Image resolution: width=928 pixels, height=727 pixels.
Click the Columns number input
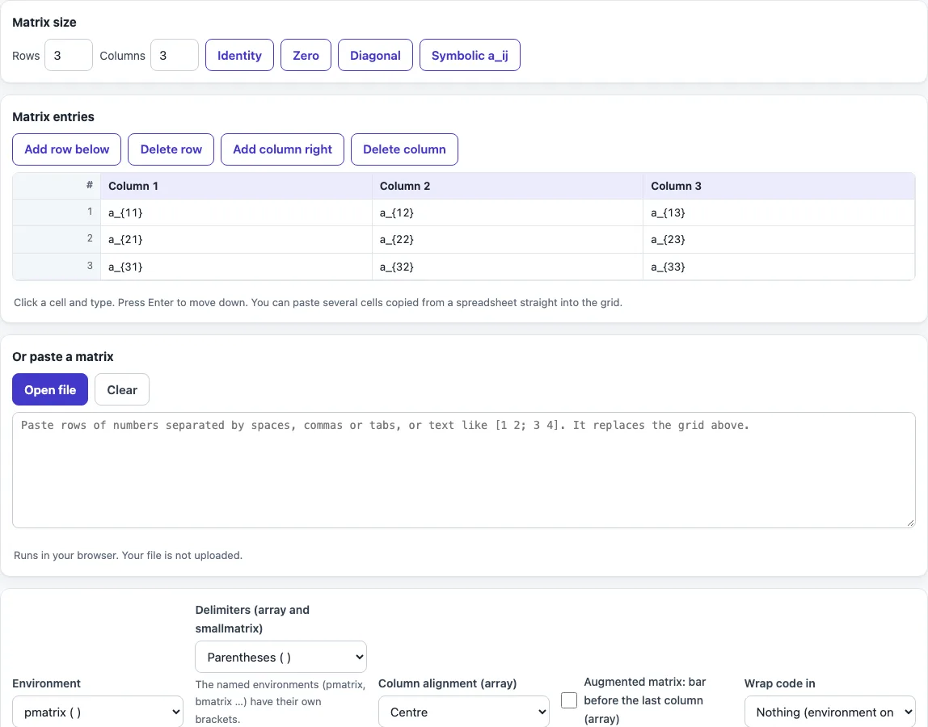(175, 55)
